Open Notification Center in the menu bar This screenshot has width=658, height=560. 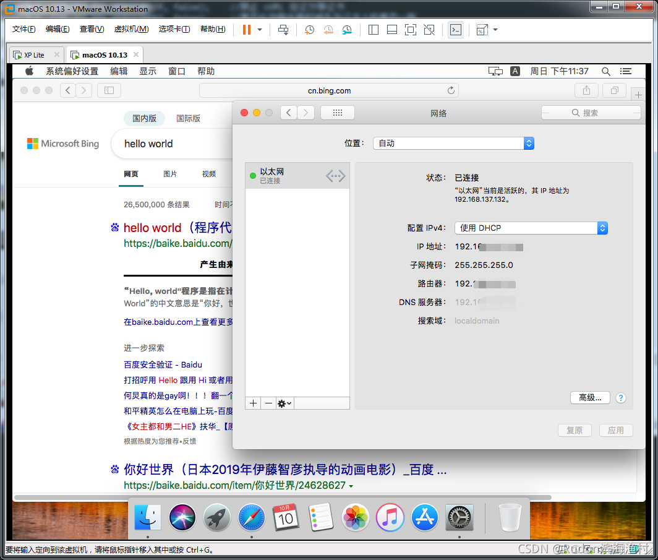tap(626, 71)
